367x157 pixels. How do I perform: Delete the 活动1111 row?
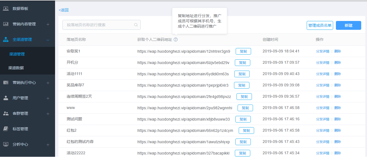[x=338, y=74]
